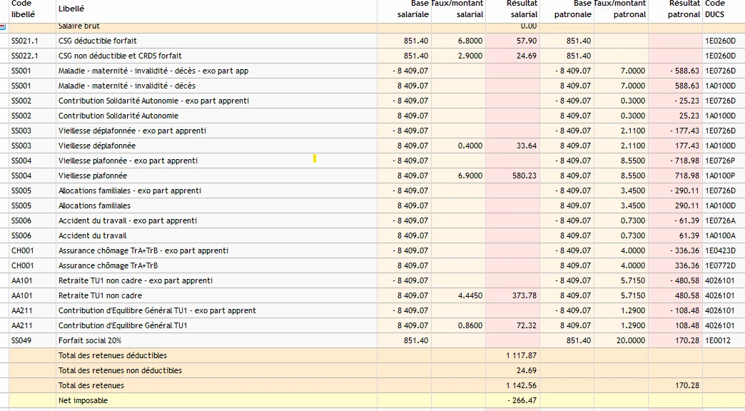
Task: Select the Net imposable row label
Action: [x=83, y=400]
